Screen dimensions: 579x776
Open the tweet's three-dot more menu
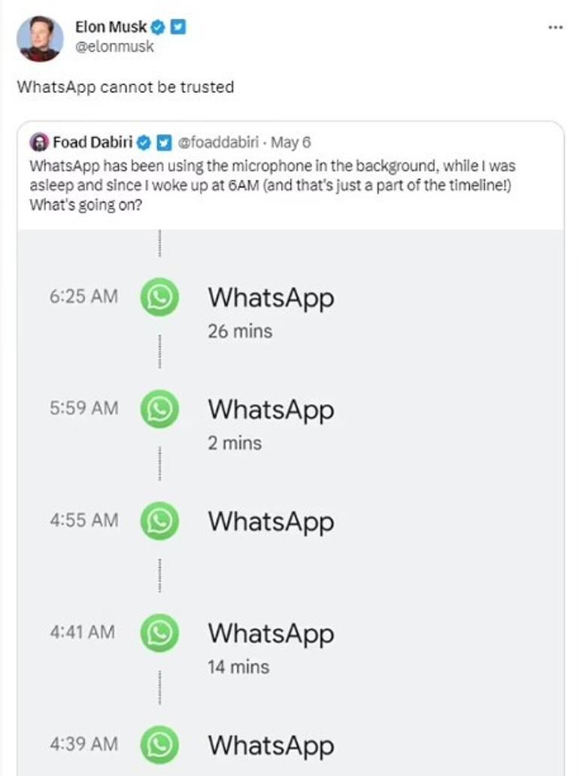[x=555, y=27]
